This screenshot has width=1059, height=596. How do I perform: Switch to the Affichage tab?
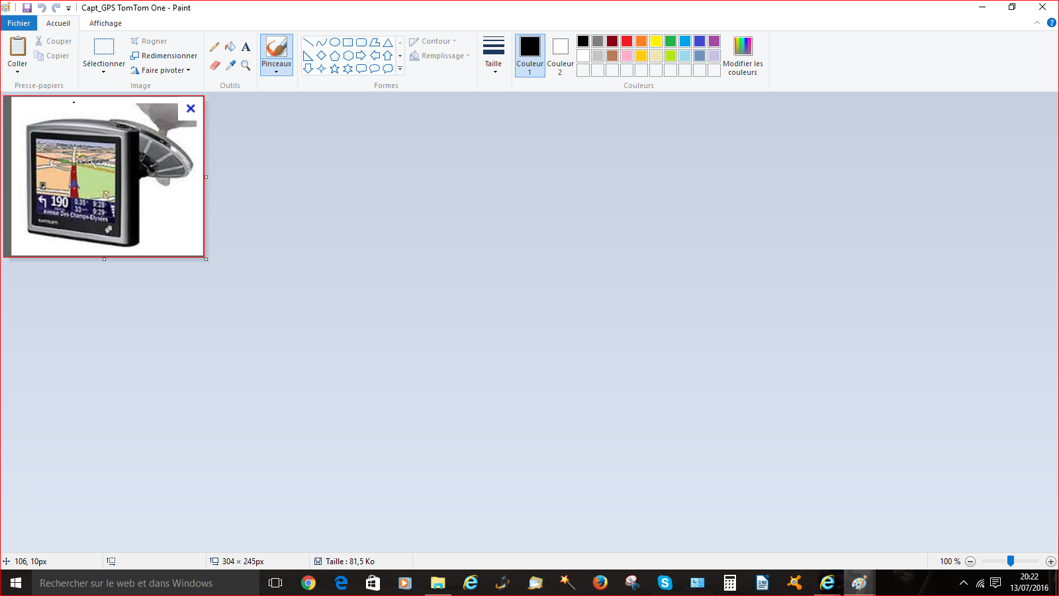point(105,23)
